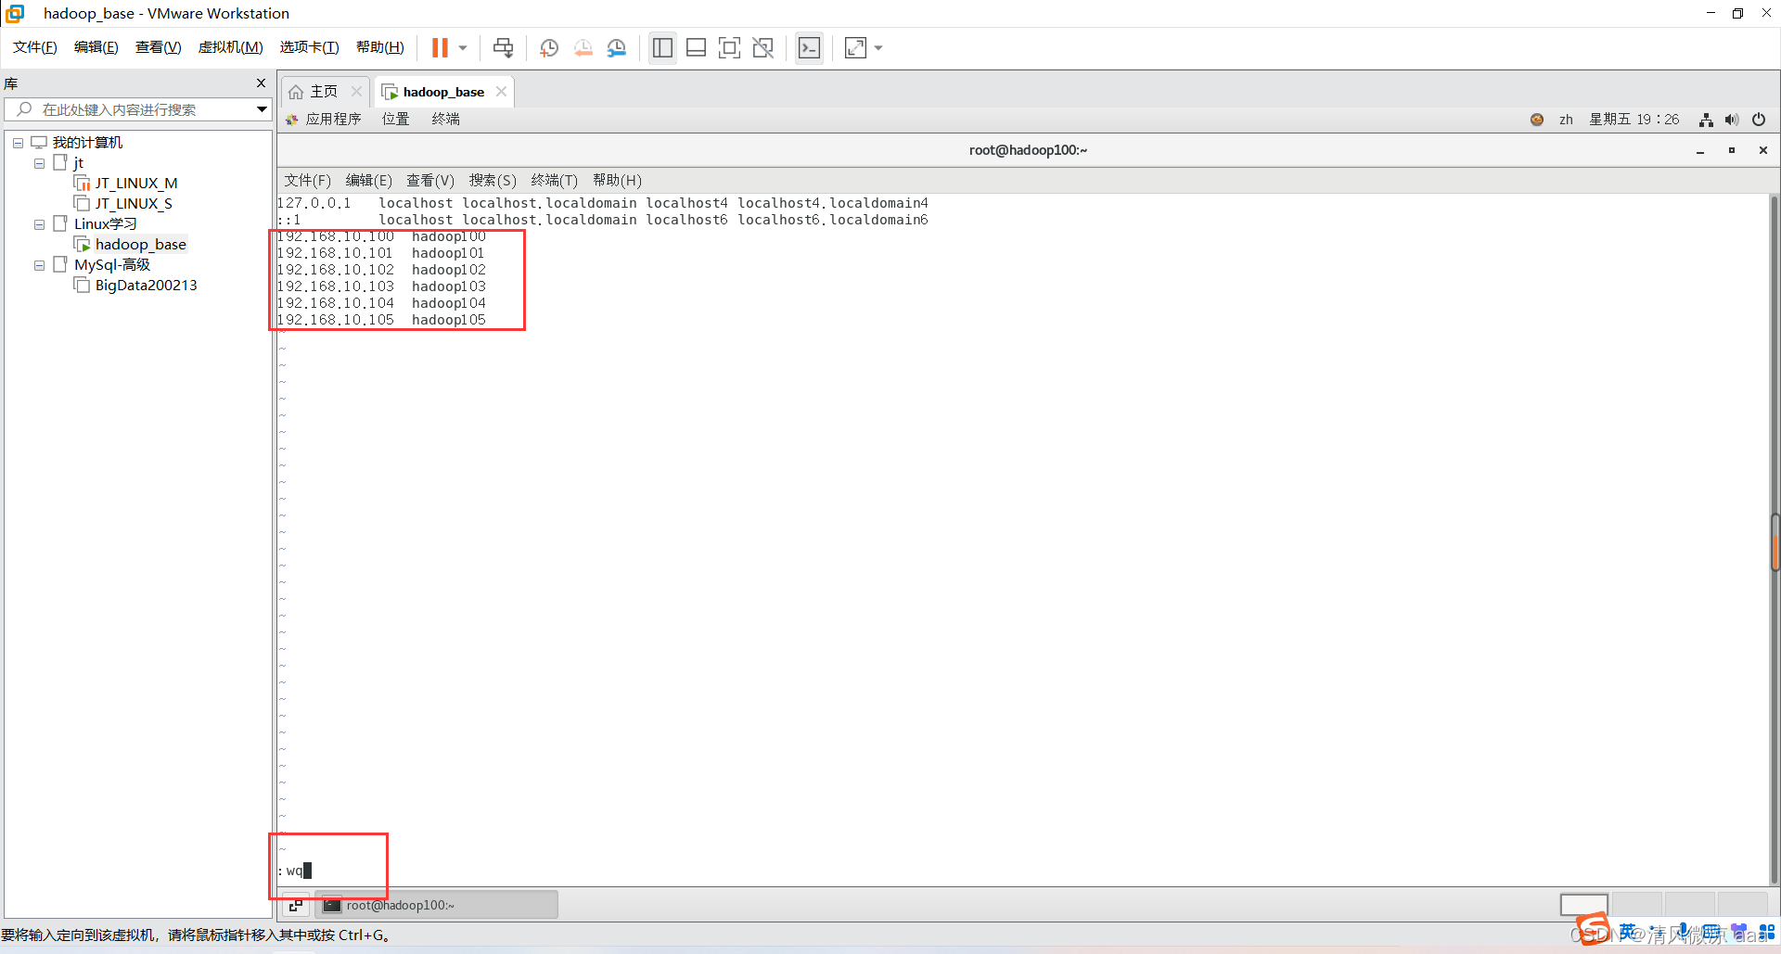
Task: Open terminal 终端(T) menu
Action: point(554,181)
